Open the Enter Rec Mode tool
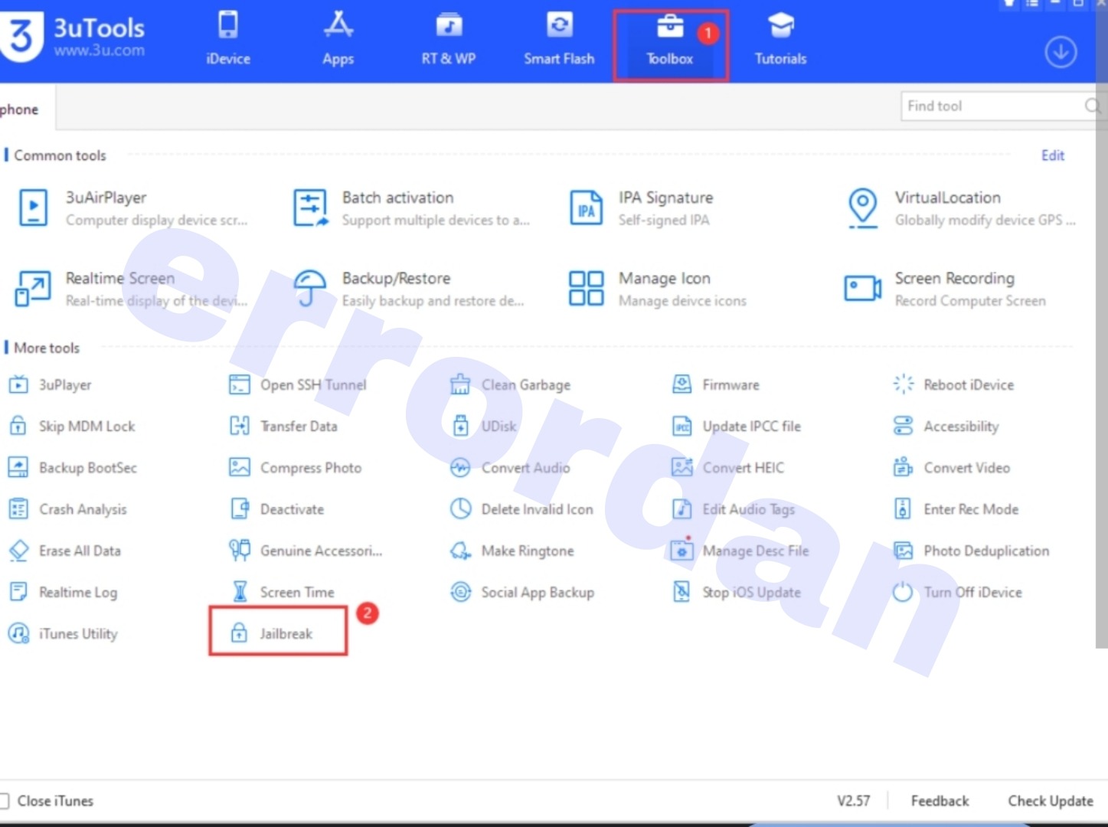 [x=956, y=508]
